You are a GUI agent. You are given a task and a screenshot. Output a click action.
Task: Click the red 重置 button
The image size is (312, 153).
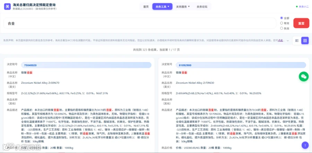[301, 23]
